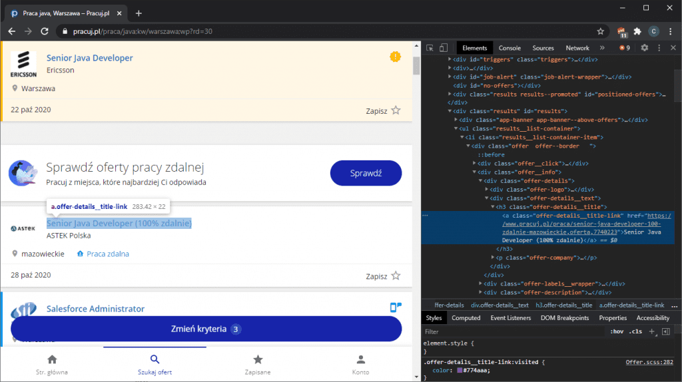Switch to the Network tab

coord(577,48)
